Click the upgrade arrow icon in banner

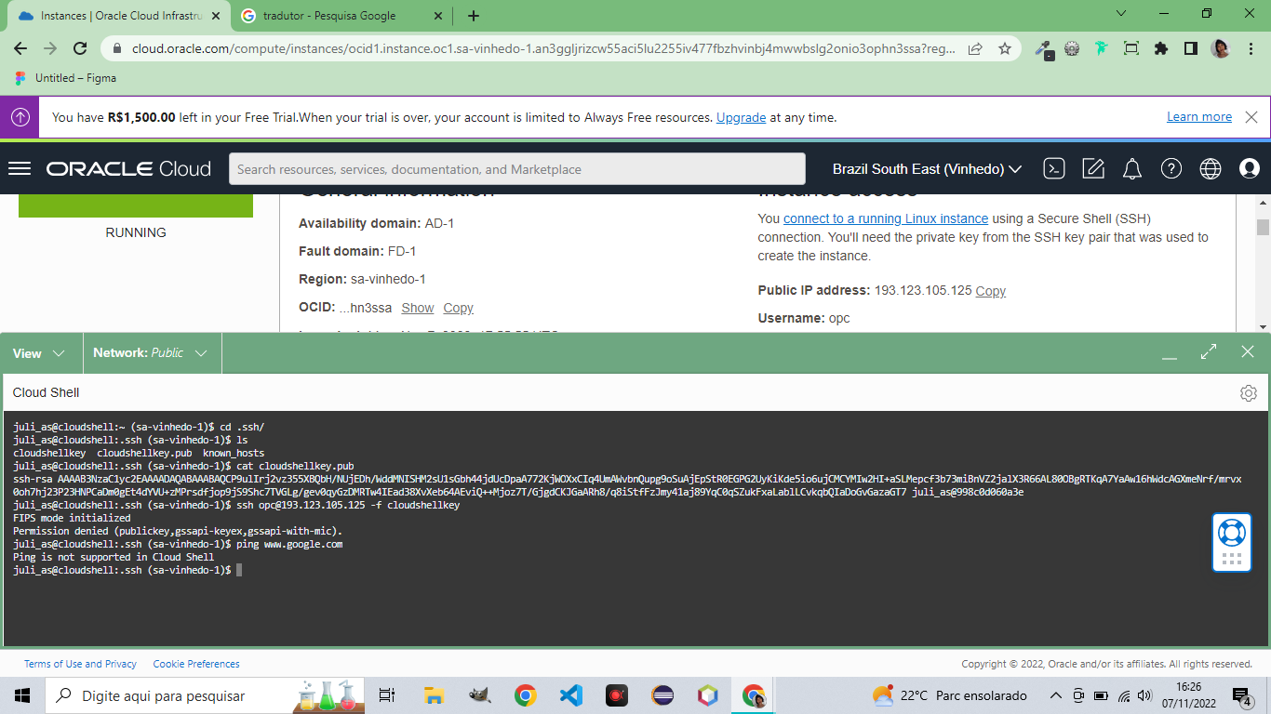tap(20, 117)
